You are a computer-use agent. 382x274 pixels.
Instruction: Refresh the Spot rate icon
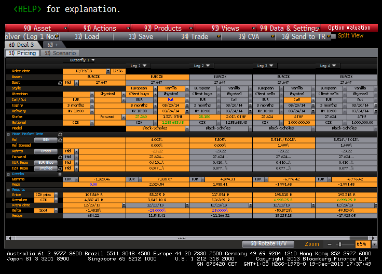pyautogui.click(x=60, y=83)
